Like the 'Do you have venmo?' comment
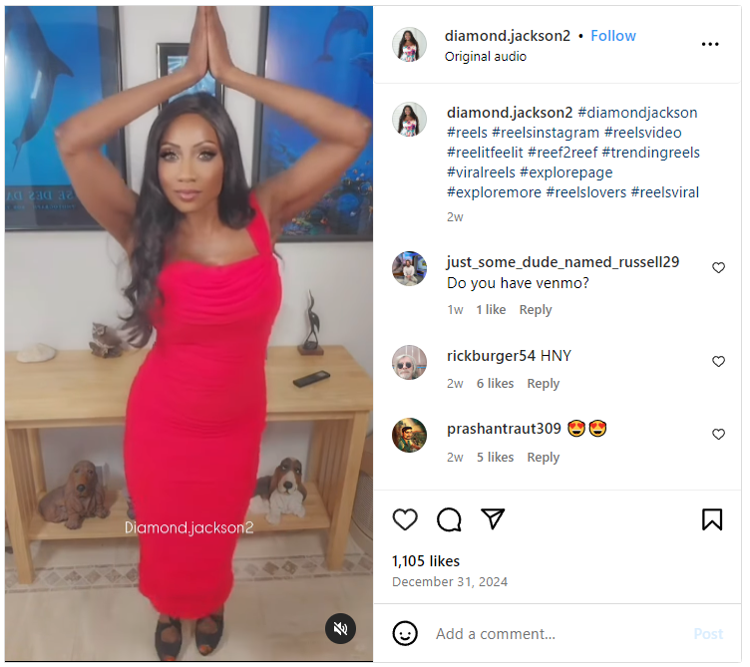The image size is (750, 667). pyautogui.click(x=718, y=268)
